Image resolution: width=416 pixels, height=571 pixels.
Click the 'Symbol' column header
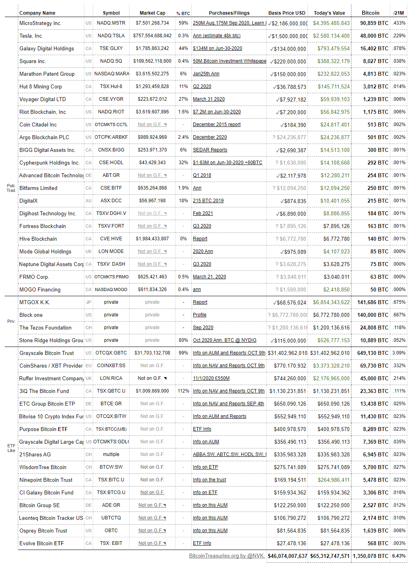tap(111, 13)
